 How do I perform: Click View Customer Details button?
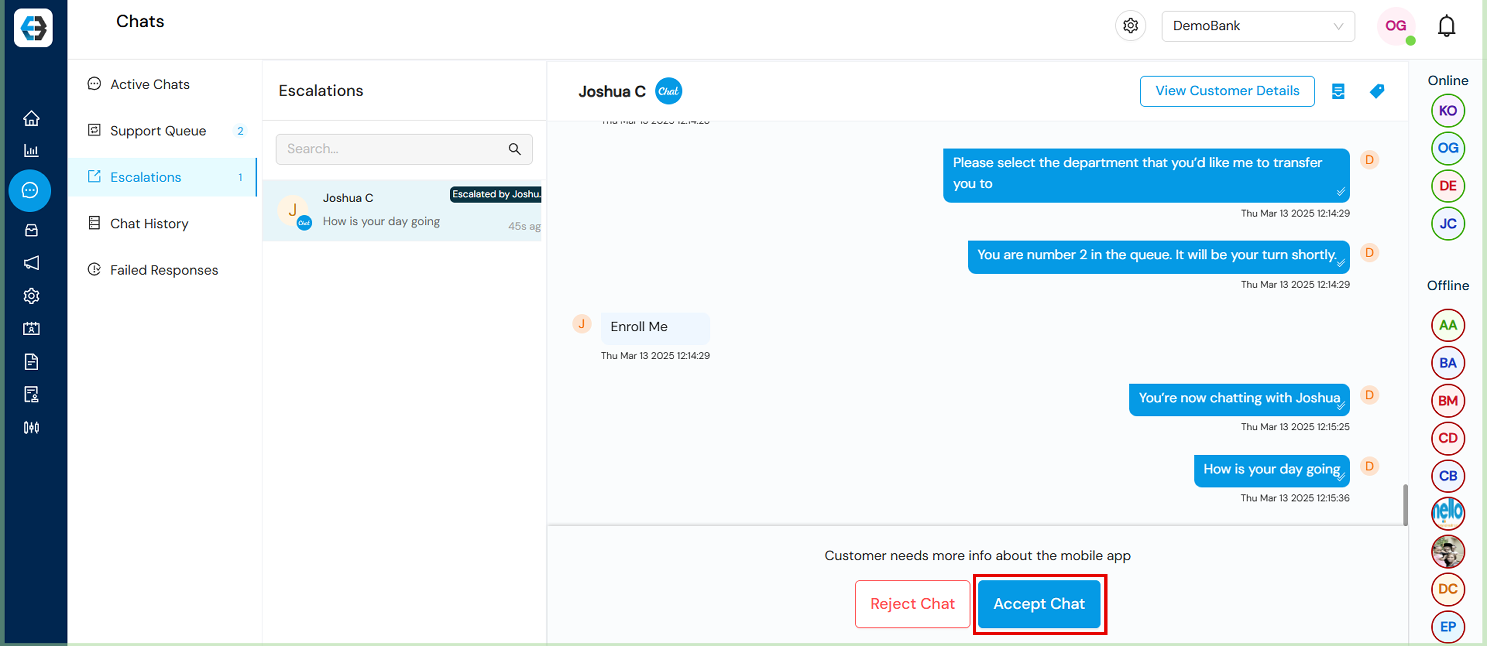[x=1227, y=91]
